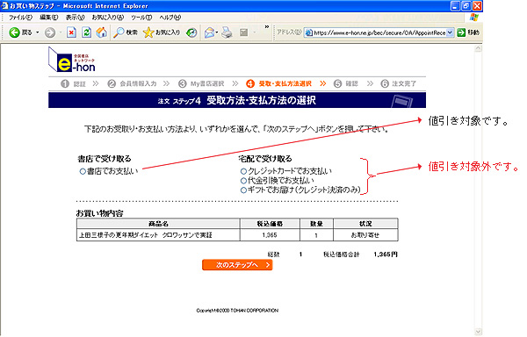Click the 1,365円 total amount
The height and width of the screenshot is (337, 527).
[386, 255]
